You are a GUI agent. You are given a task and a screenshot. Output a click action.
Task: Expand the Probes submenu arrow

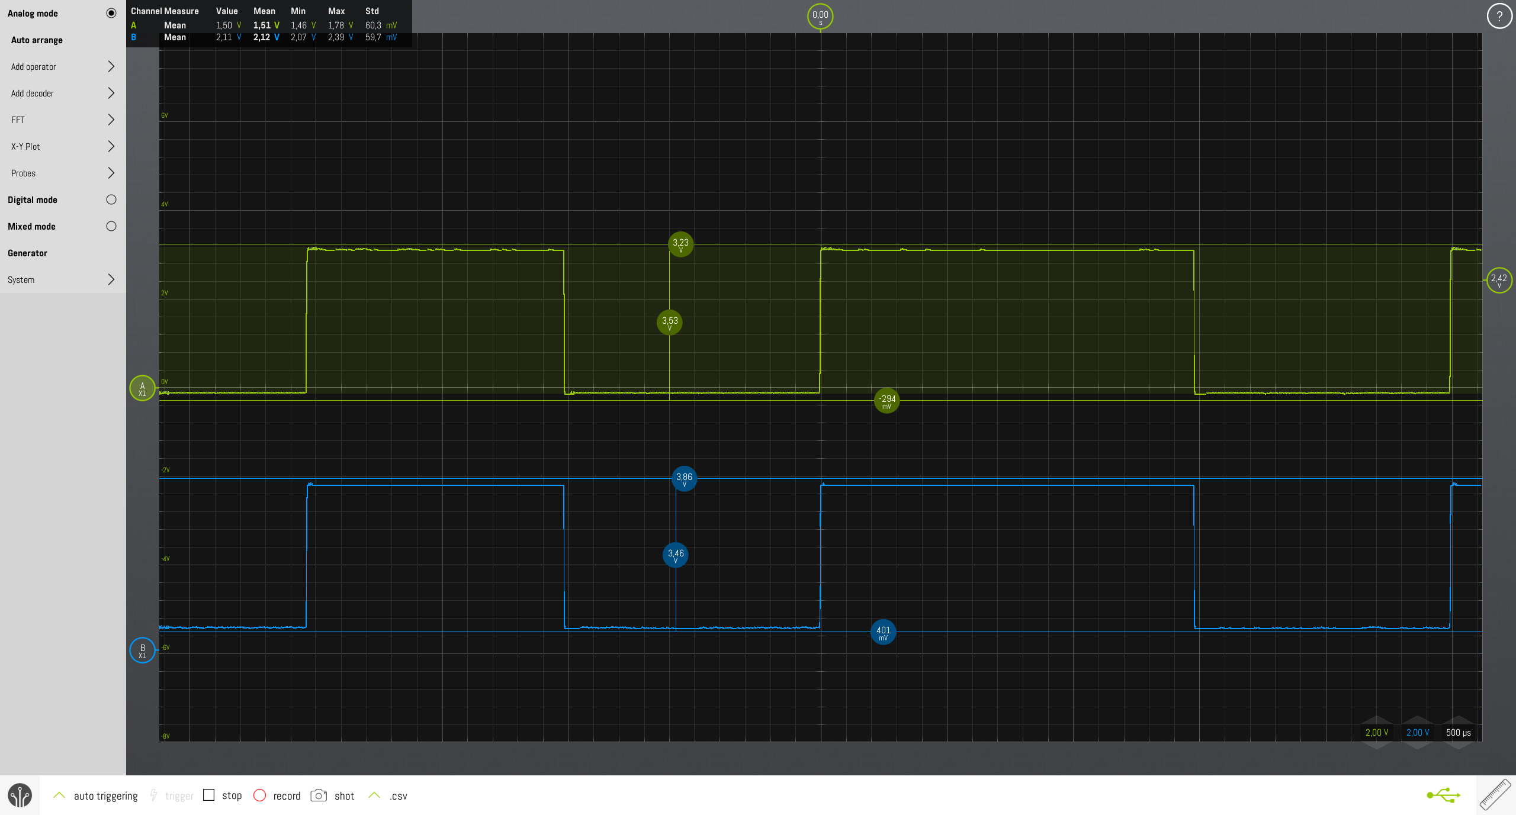(x=111, y=173)
